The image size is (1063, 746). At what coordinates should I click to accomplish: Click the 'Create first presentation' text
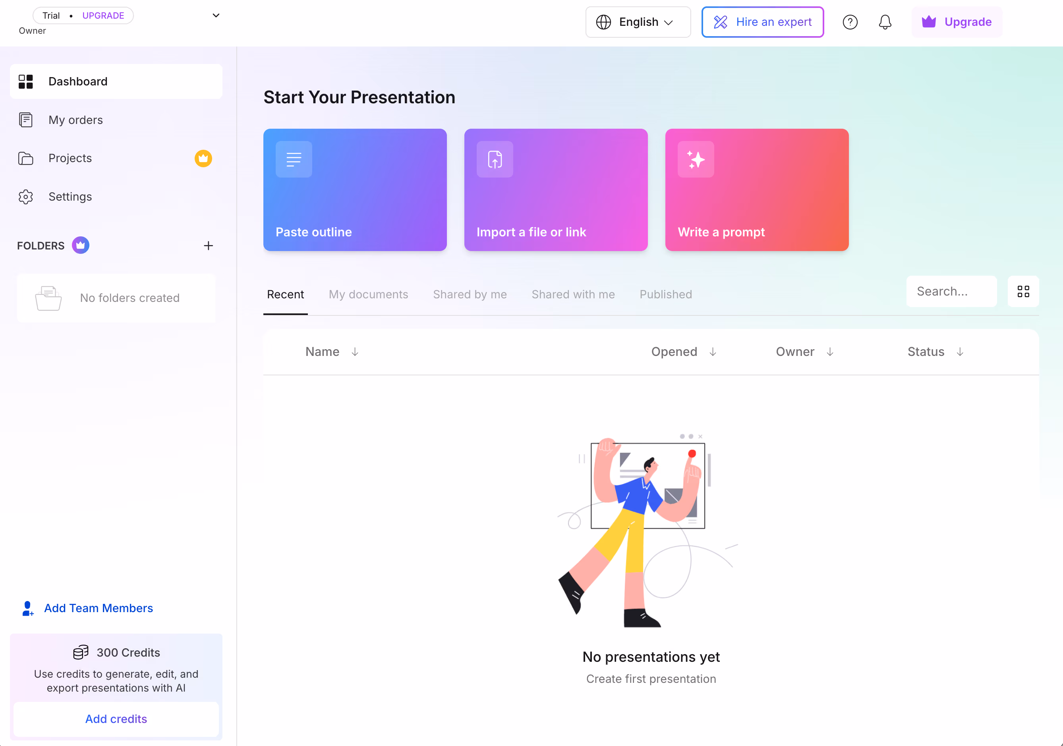tap(651, 679)
